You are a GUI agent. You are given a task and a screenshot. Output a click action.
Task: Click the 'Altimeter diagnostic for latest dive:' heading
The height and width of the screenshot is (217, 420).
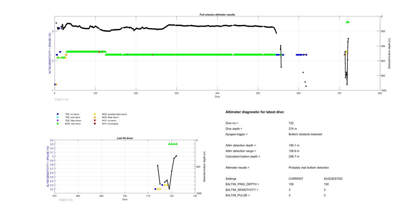pyautogui.click(x=255, y=112)
